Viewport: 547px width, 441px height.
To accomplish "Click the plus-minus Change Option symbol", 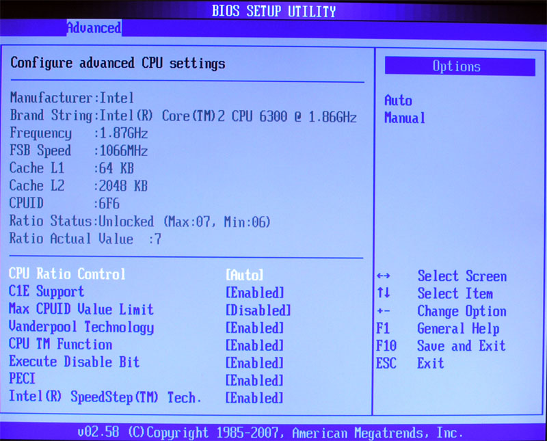I will (x=384, y=311).
